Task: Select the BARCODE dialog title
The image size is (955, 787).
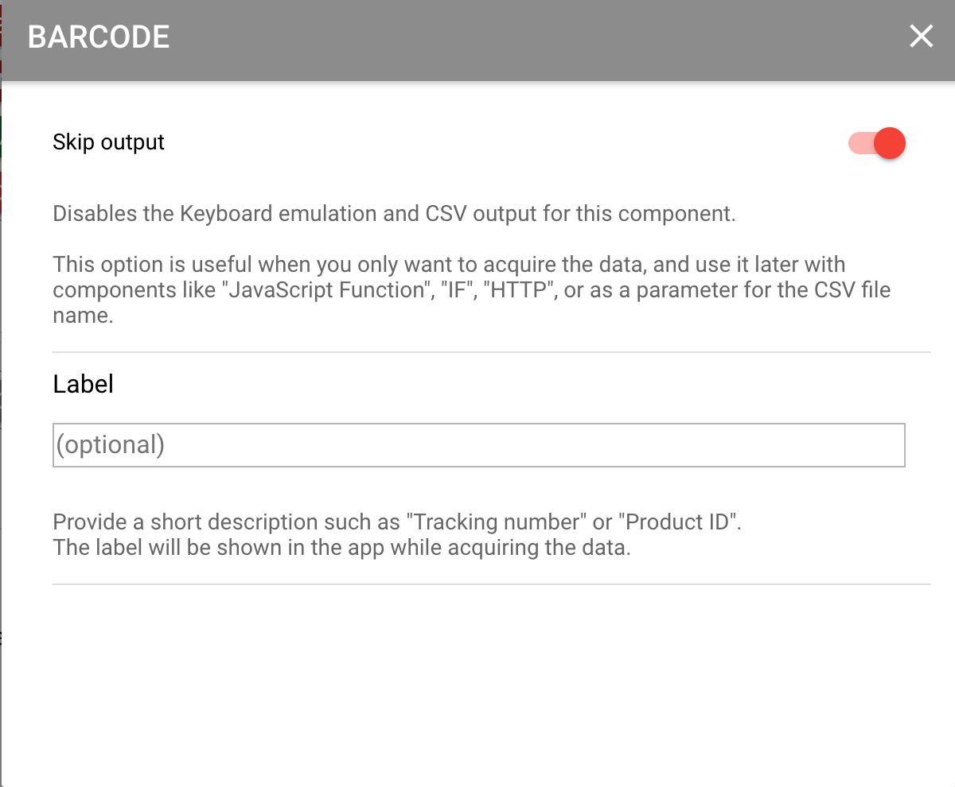Action: pos(99,37)
